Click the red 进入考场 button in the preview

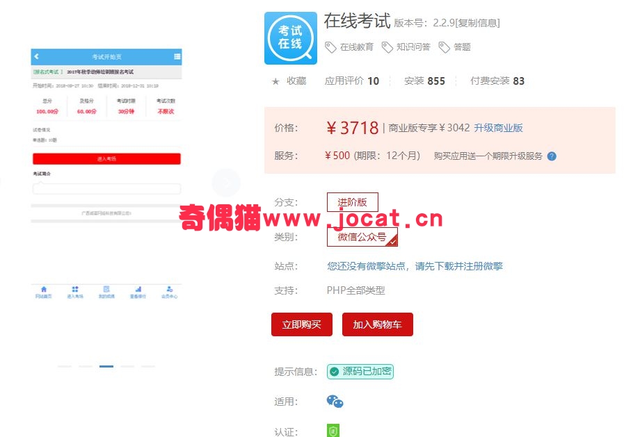(106, 158)
